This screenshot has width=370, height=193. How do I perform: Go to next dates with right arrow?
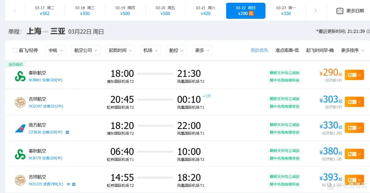[x=316, y=11]
